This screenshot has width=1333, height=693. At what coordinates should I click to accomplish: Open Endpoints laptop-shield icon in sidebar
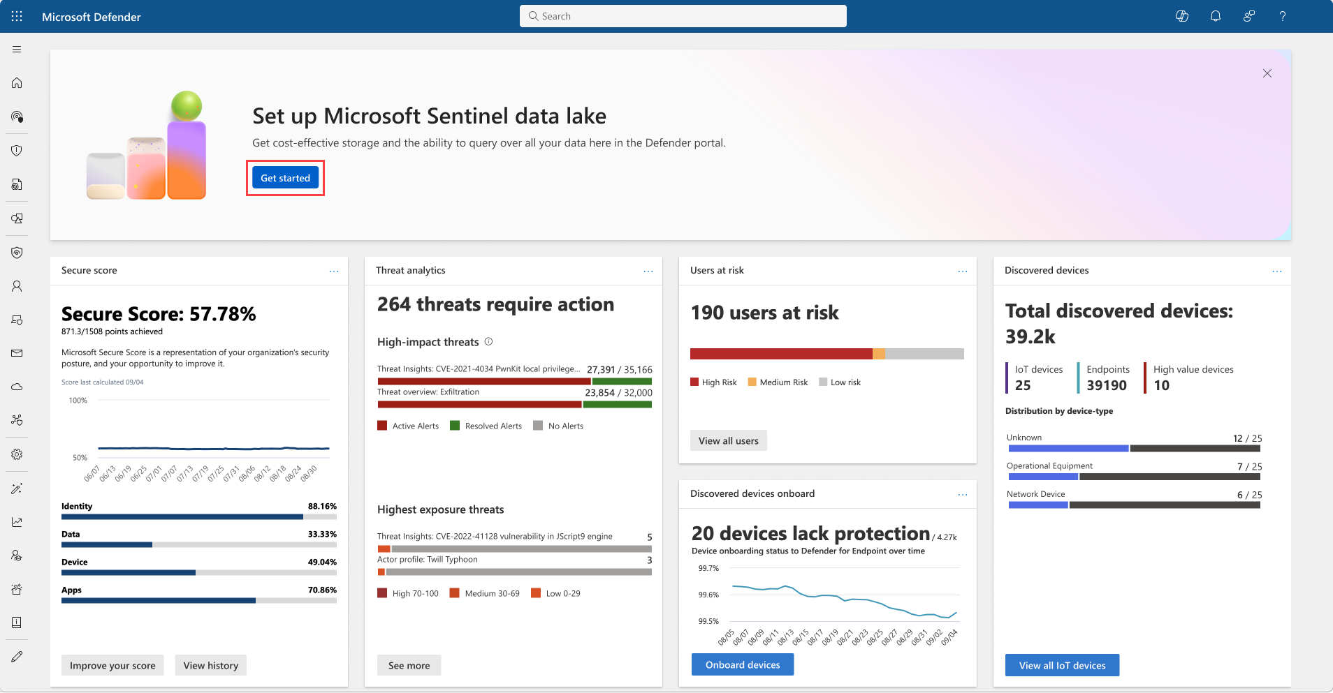[x=17, y=320]
